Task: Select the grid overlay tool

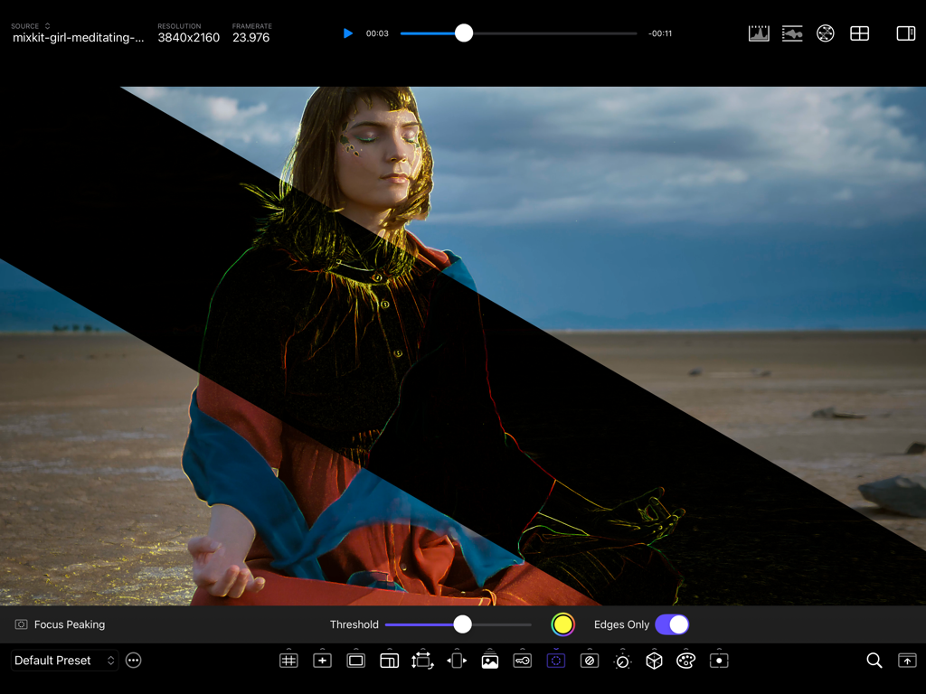Action: [x=288, y=660]
